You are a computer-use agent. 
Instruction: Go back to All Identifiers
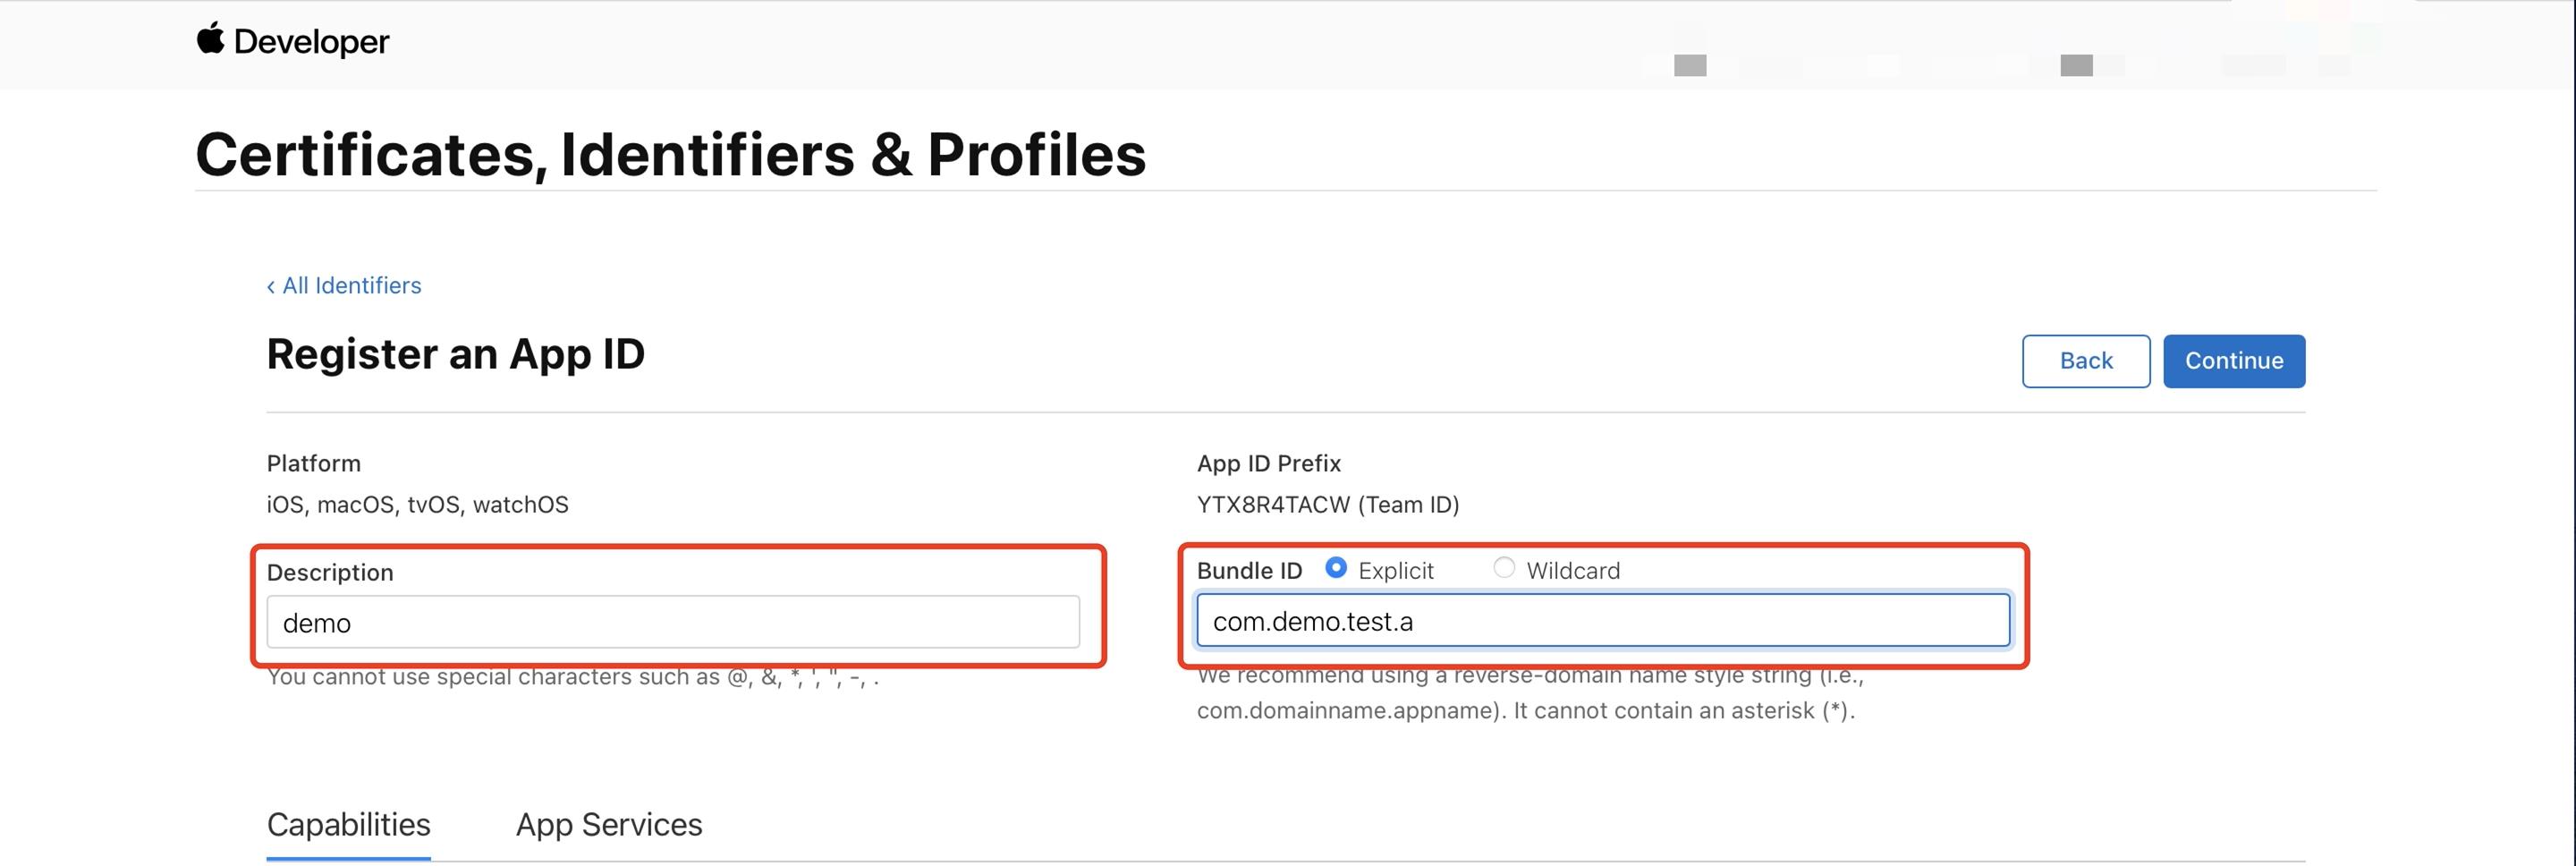coord(344,286)
